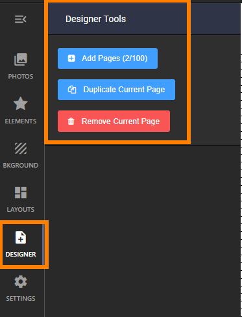
Task: Click the copy icon on Duplicate button
Action: tap(72, 90)
